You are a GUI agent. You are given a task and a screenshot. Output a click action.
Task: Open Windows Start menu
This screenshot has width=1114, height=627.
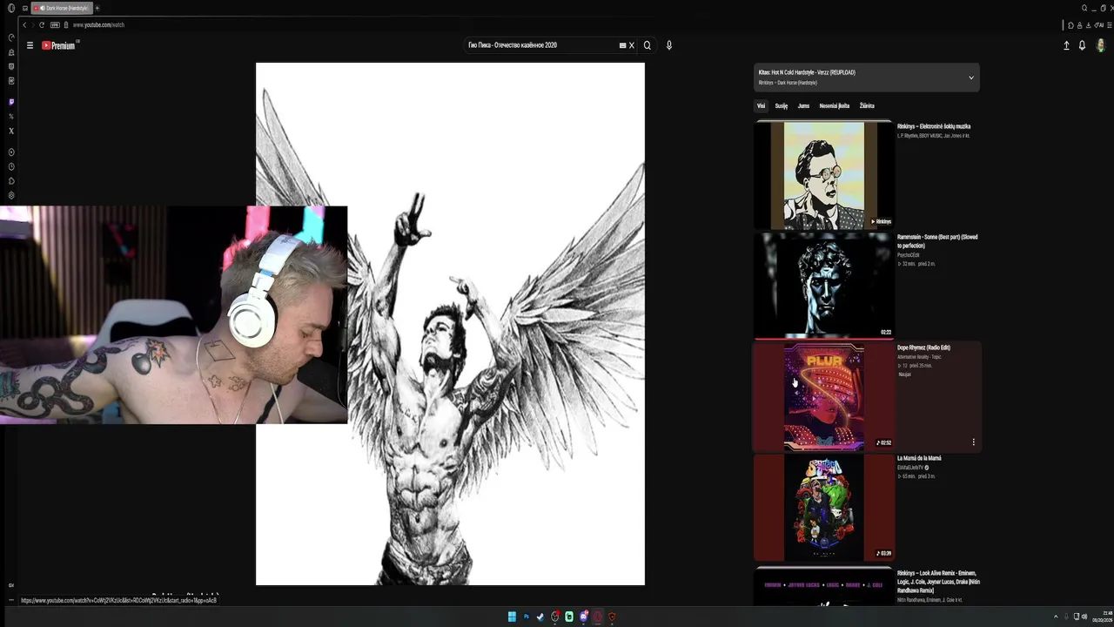click(512, 617)
